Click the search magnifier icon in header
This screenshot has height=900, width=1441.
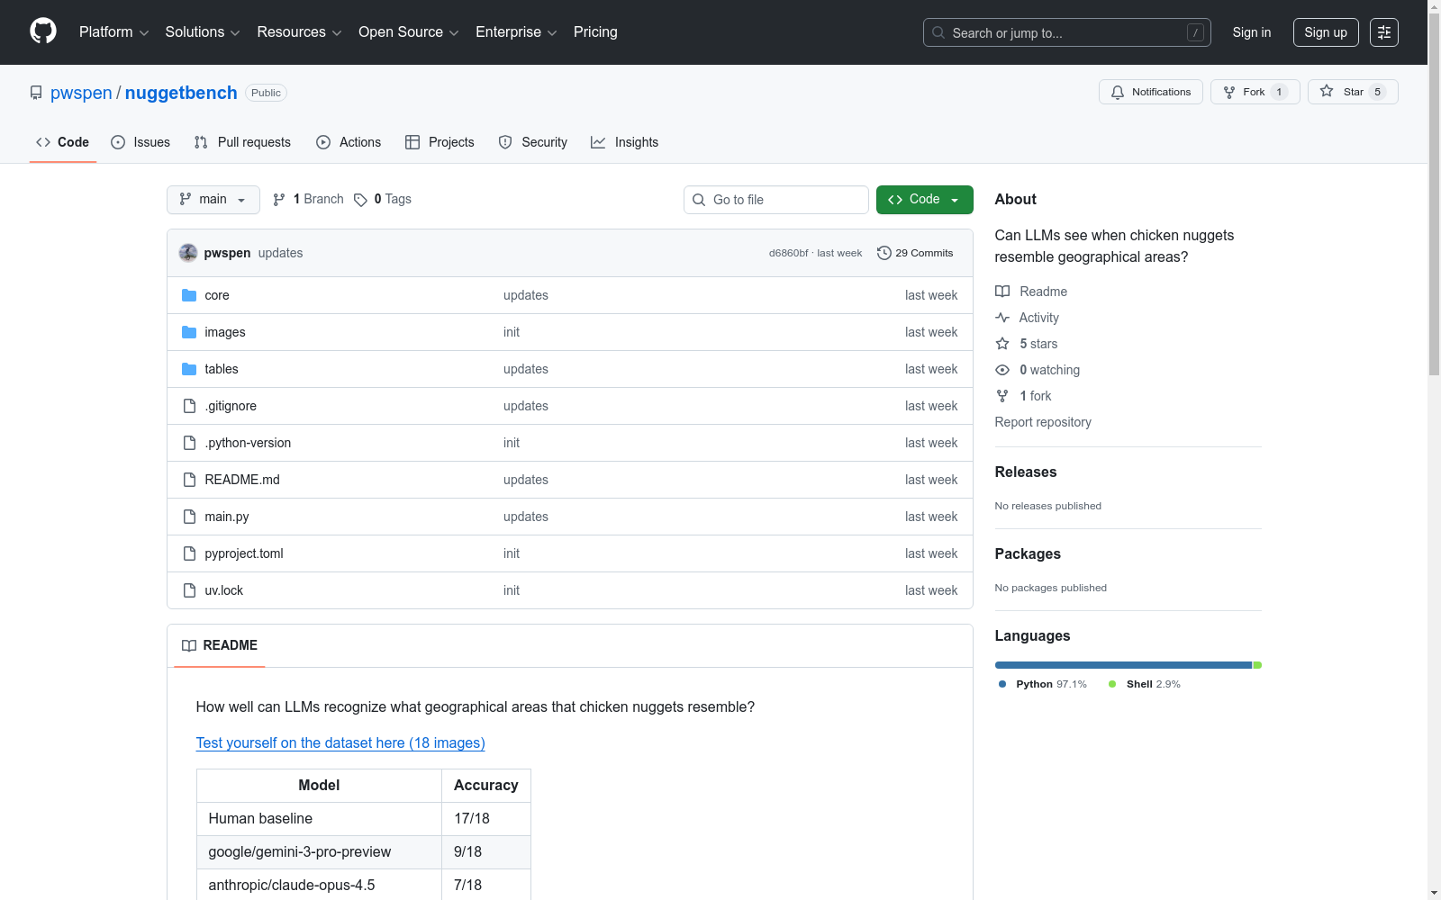click(938, 32)
